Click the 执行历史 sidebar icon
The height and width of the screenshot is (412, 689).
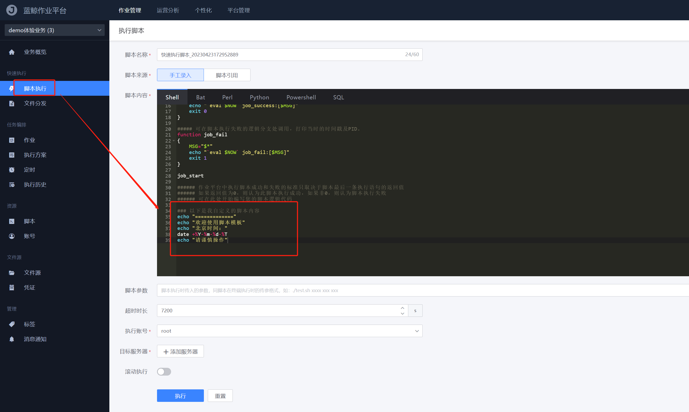(12, 185)
